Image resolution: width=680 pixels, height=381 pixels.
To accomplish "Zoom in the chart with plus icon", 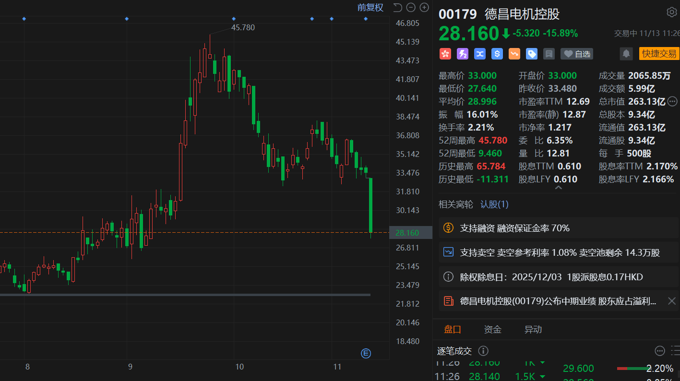I will 424,7.
